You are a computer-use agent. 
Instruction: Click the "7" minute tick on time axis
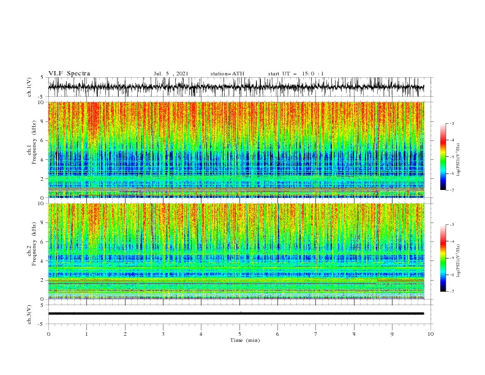click(x=316, y=334)
